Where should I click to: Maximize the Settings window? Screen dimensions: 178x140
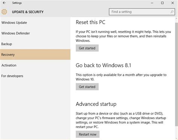(x=162, y=3)
